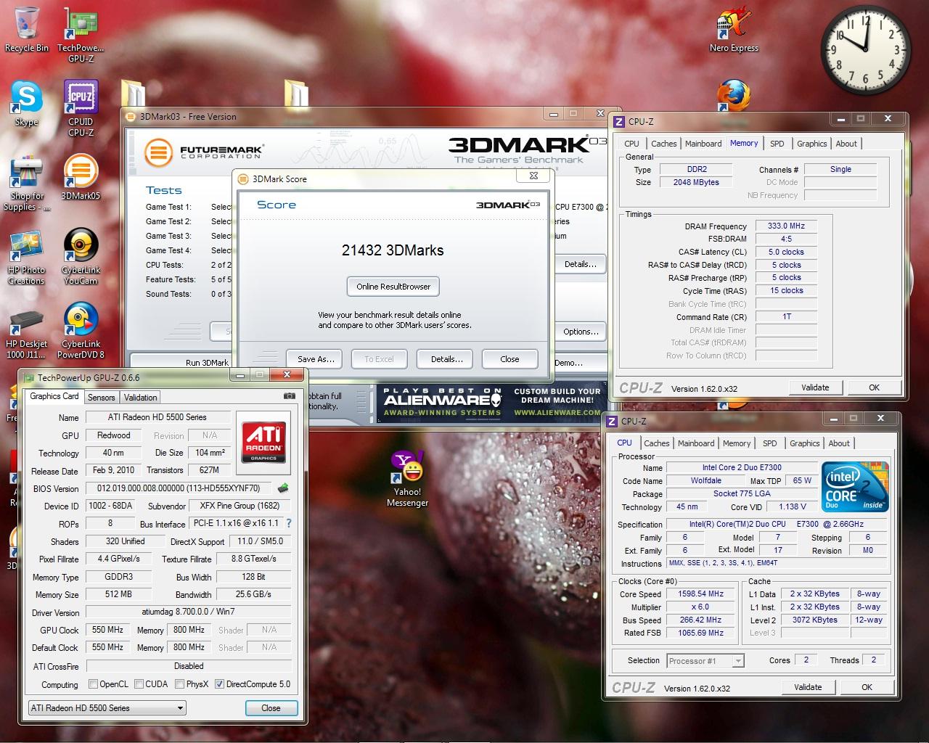This screenshot has width=929, height=743.
Task: Click Details in the 3DMark Score dialog
Action: coord(446,359)
